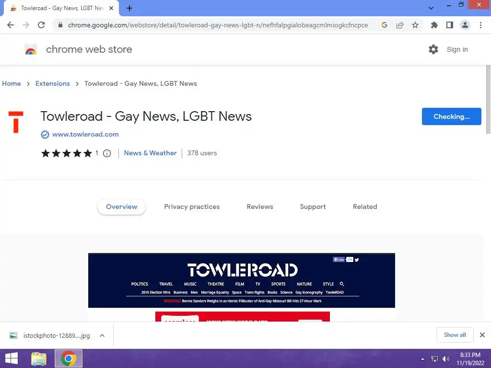The width and height of the screenshot is (491, 368).
Task: Click the verified publisher badge icon
Action: pyautogui.click(x=45, y=135)
